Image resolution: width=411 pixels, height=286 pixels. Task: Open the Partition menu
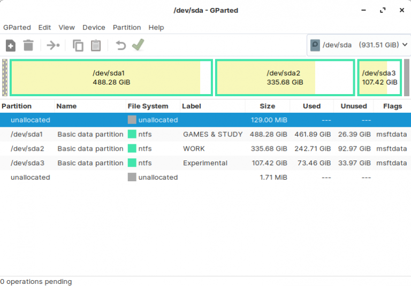coord(127,27)
